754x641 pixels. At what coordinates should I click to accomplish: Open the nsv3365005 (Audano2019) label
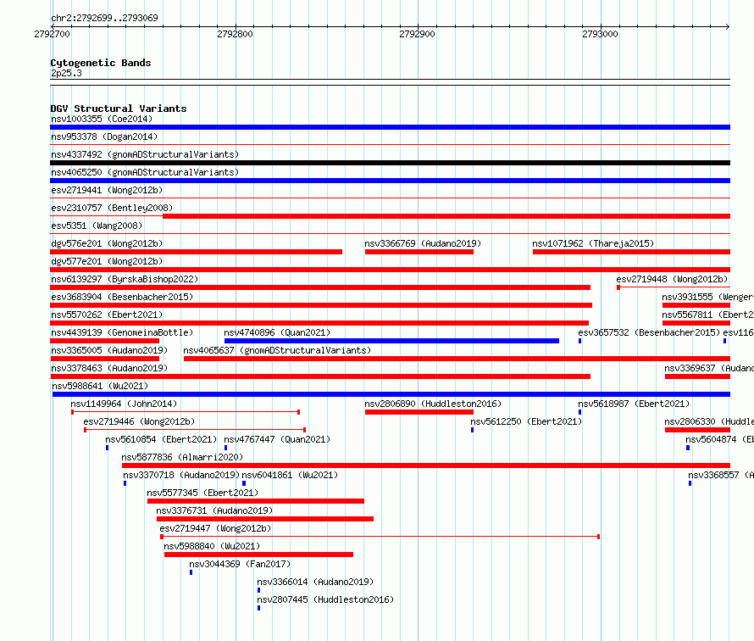[109, 350]
